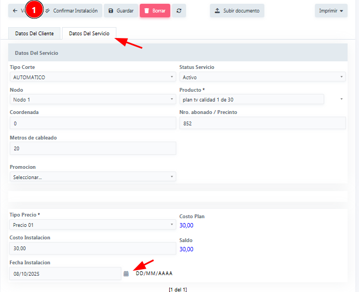
Task: Open the Tipo Precio dropdown
Action: coord(92,225)
